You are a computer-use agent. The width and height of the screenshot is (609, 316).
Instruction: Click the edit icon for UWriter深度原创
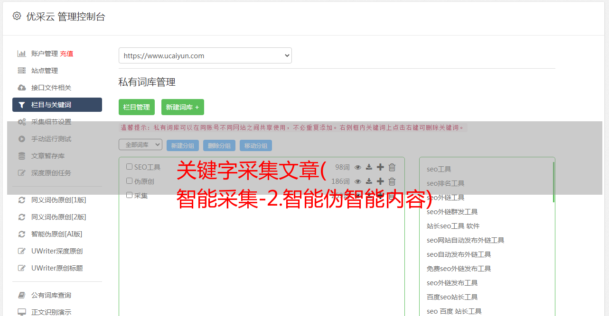(x=22, y=251)
